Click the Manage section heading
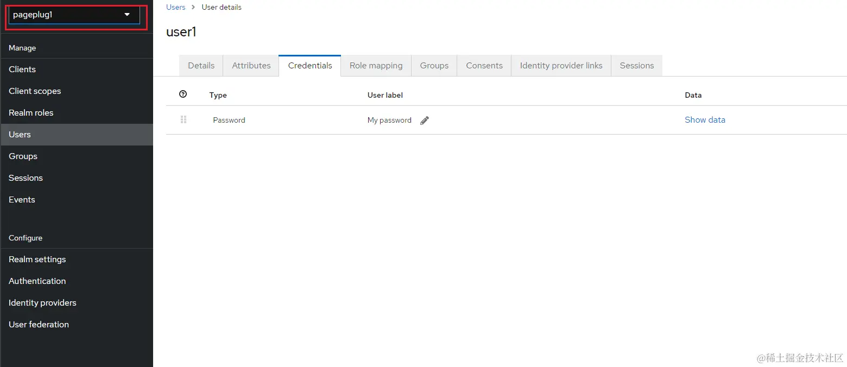This screenshot has width=847, height=367. (x=22, y=48)
